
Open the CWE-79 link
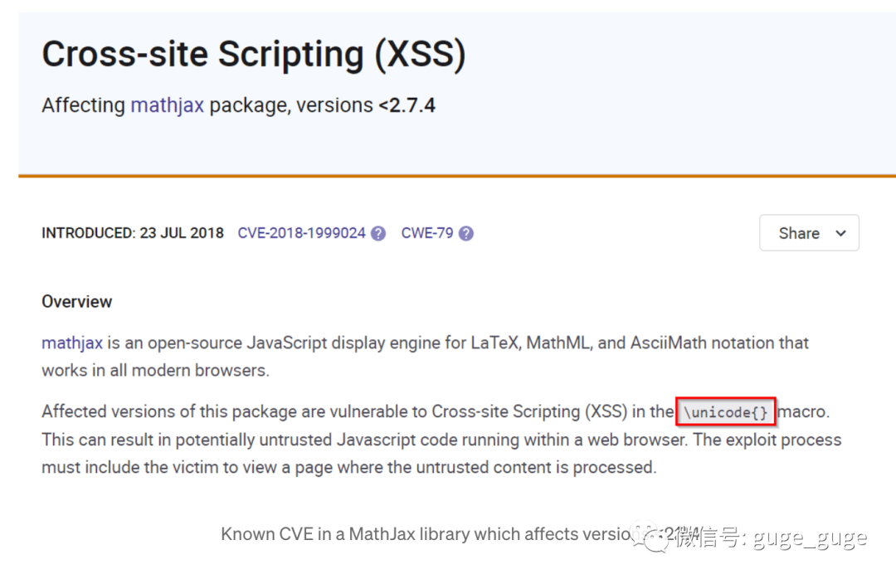coord(427,233)
